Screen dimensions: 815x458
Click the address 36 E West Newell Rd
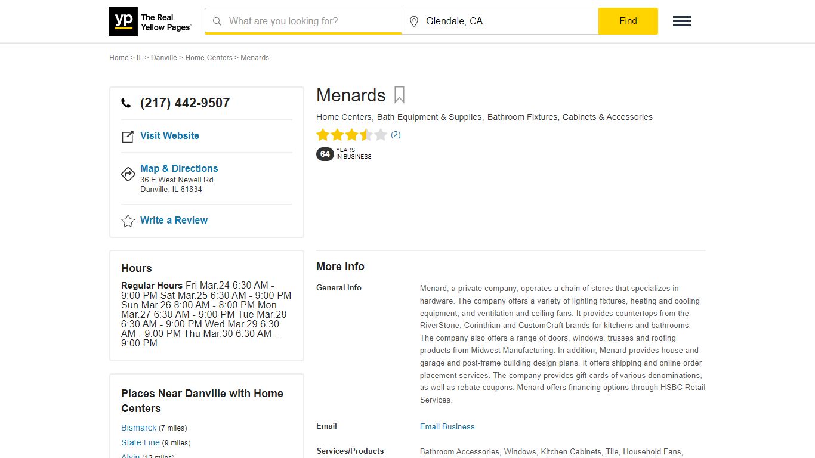[x=177, y=180]
